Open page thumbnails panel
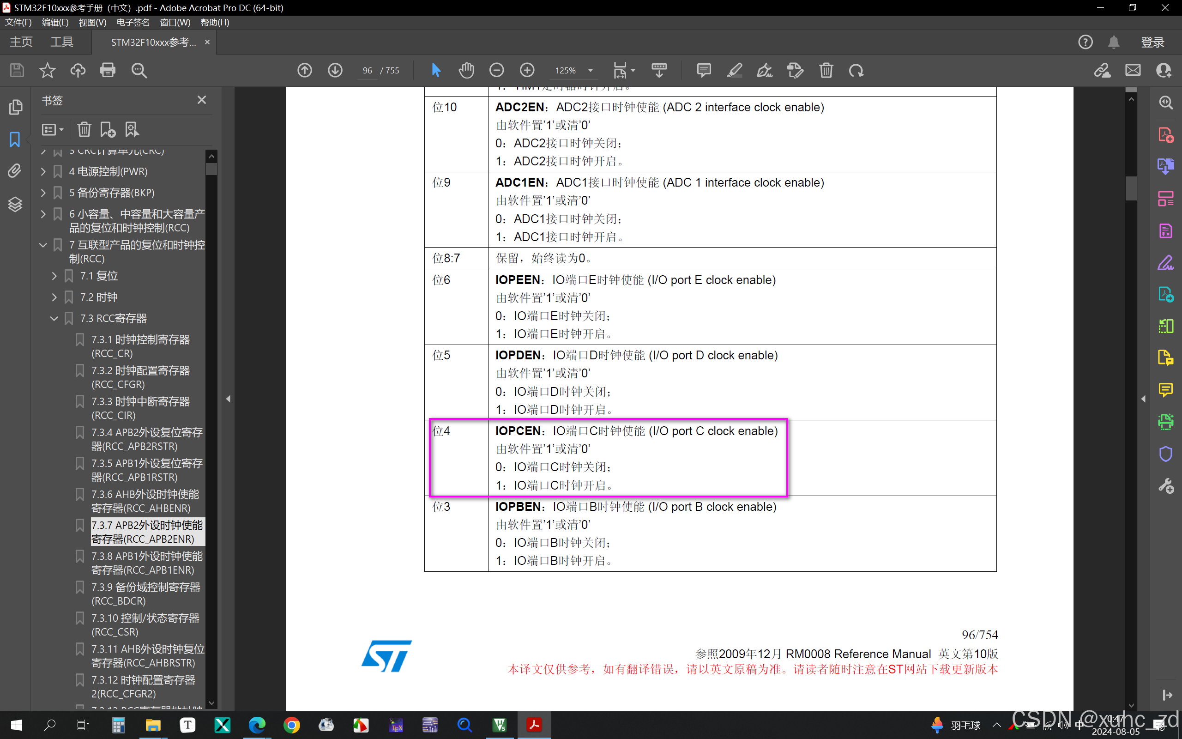This screenshot has width=1182, height=739. click(15, 107)
